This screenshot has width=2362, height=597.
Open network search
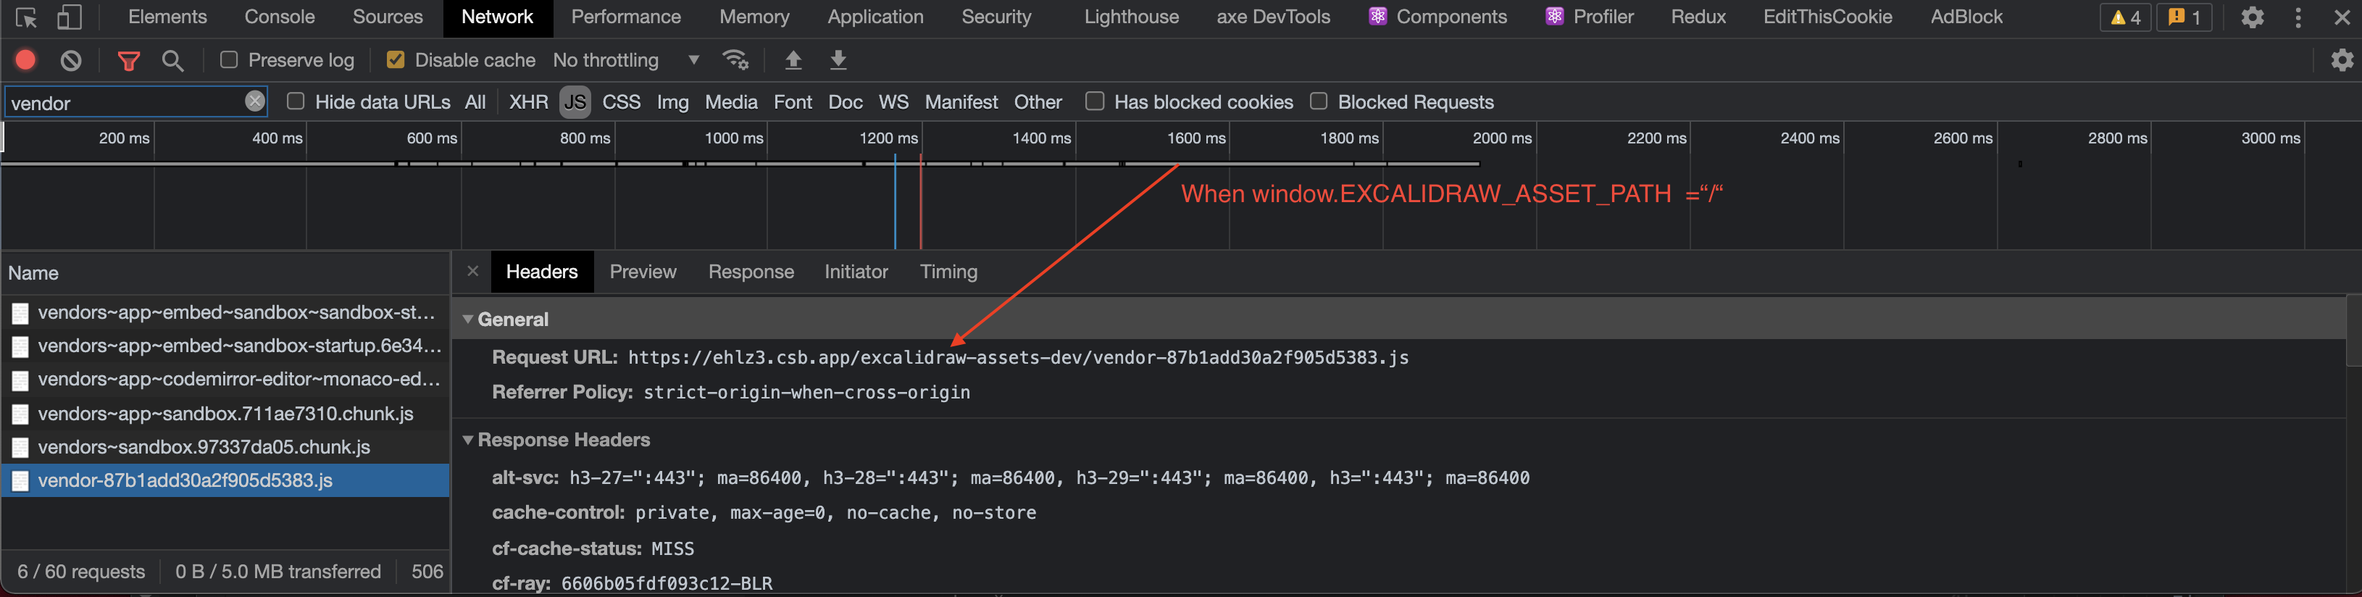pos(173,59)
